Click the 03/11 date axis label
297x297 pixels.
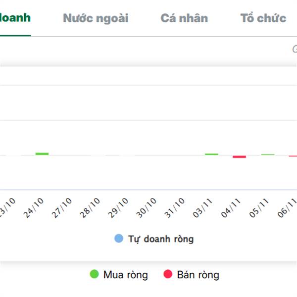click(203, 208)
